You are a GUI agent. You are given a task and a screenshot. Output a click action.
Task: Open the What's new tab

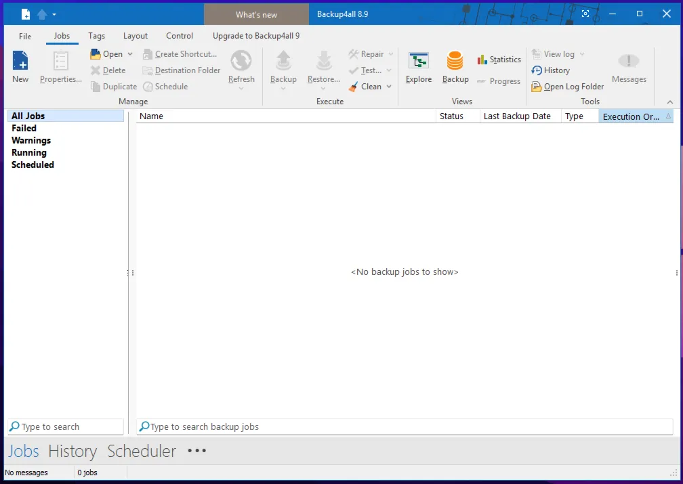(256, 15)
